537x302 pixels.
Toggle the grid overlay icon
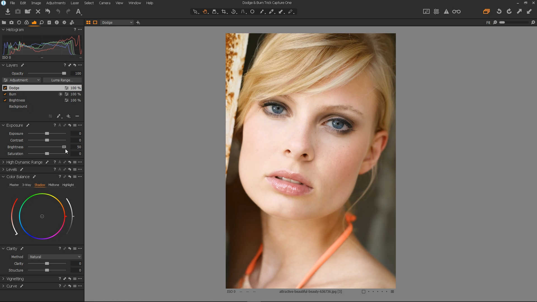(436, 11)
